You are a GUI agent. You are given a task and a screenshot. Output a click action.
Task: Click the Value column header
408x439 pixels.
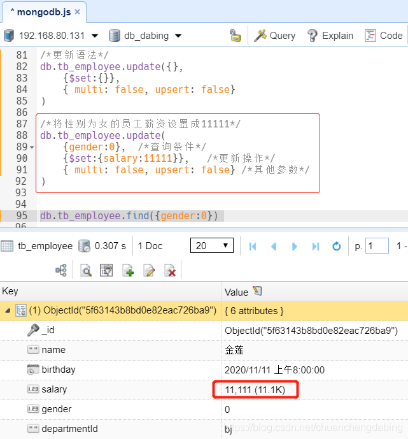point(314,291)
